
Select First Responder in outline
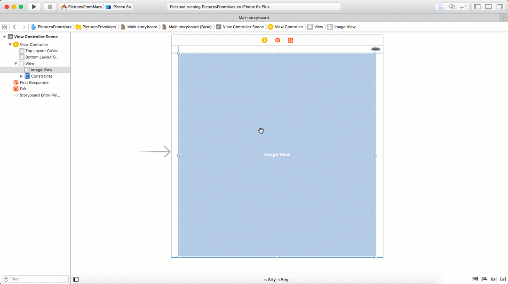click(35, 83)
